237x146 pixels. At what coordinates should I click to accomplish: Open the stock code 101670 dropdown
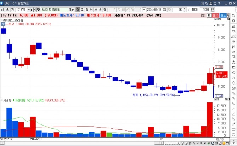tap(29, 10)
